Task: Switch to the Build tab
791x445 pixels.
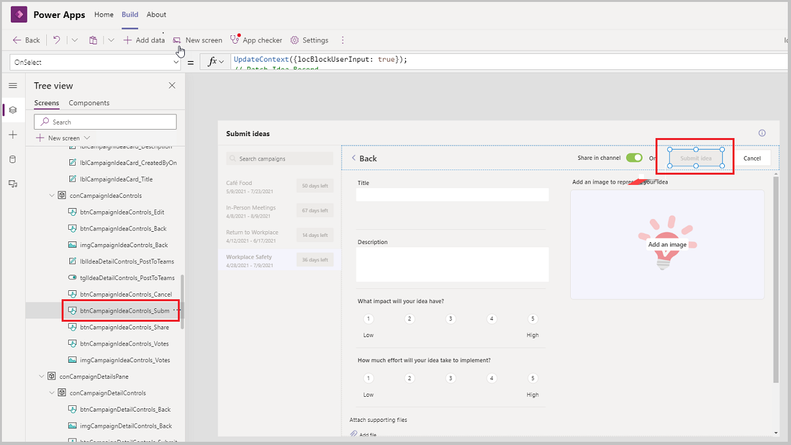Action: (130, 15)
